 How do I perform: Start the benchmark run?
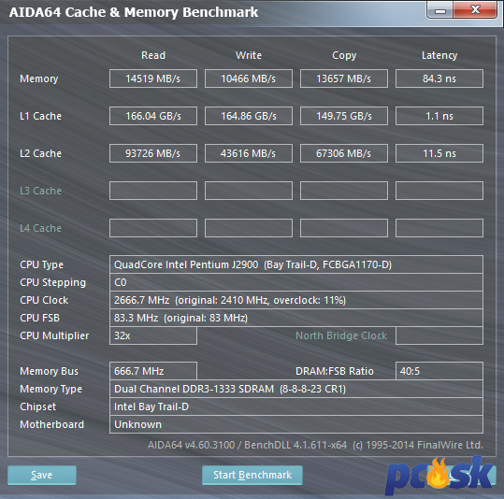click(252, 475)
